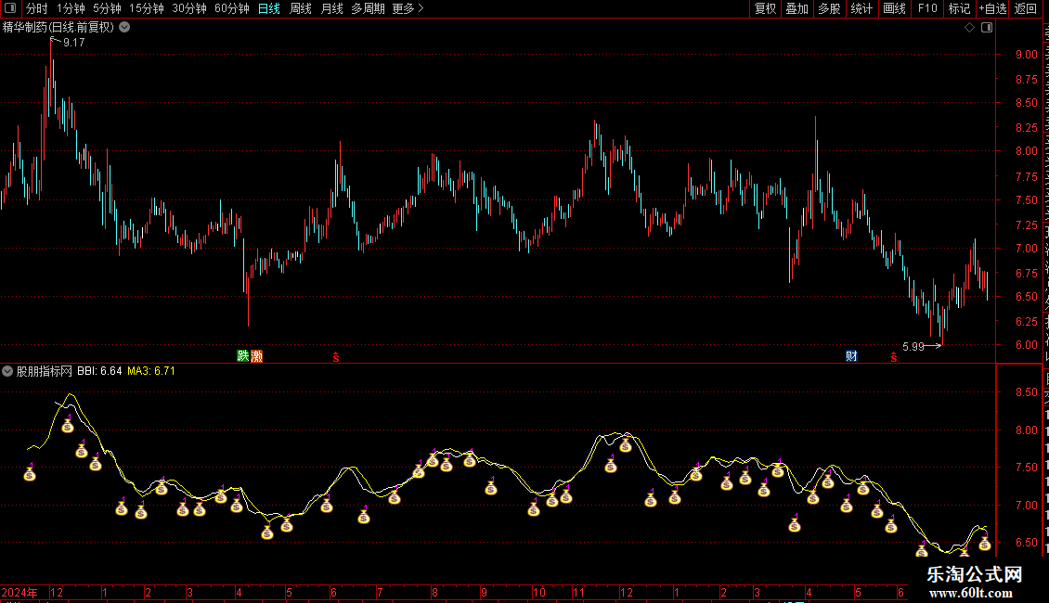Screen dimensions: 1049x603
Task: Open F10 company info
Action: click(x=927, y=8)
